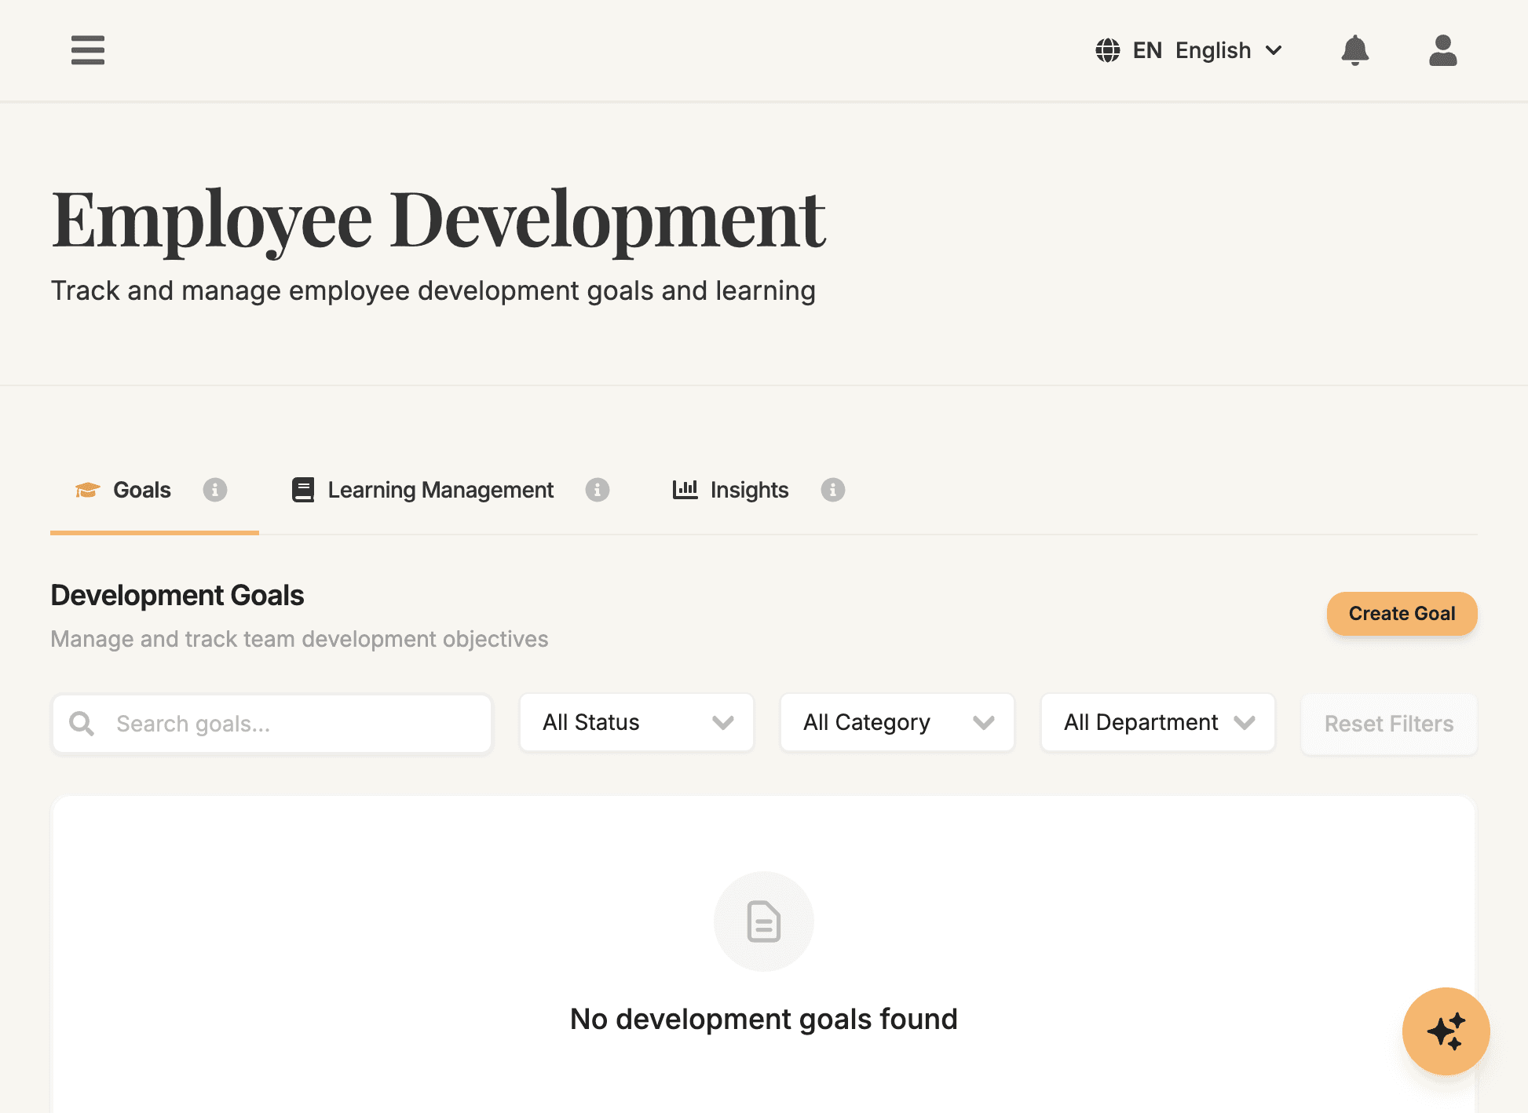Click the bar chart icon next to Insights
This screenshot has width=1528, height=1113.
pos(685,489)
